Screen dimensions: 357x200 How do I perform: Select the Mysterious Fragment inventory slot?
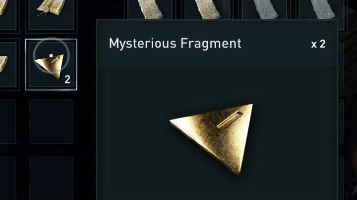pyautogui.click(x=51, y=65)
